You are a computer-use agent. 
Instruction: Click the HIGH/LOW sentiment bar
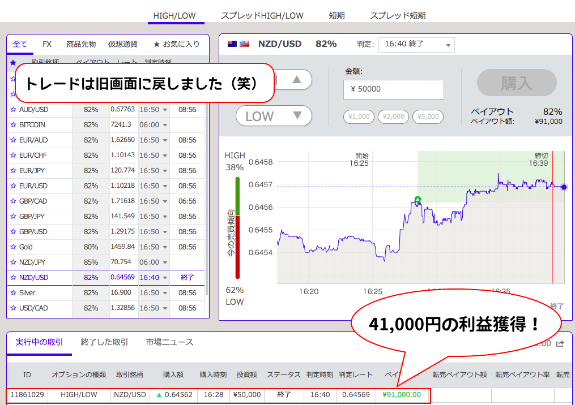click(x=237, y=227)
